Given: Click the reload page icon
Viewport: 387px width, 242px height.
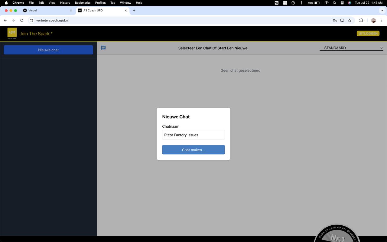Looking at the screenshot, I should [x=21, y=20].
